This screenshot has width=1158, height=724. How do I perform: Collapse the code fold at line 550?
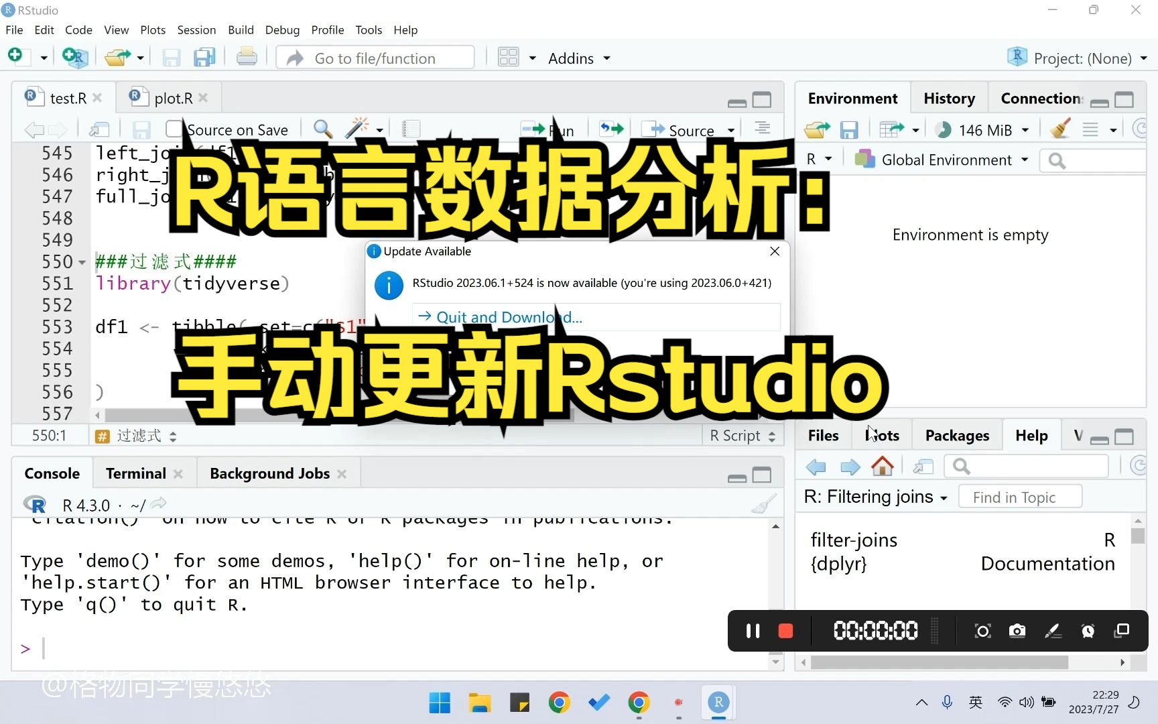(82, 262)
